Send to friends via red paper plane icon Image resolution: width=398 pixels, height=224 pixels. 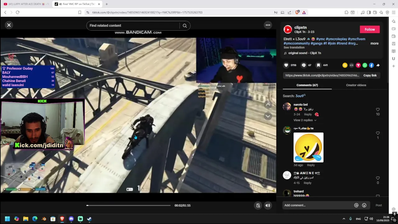click(x=358, y=65)
